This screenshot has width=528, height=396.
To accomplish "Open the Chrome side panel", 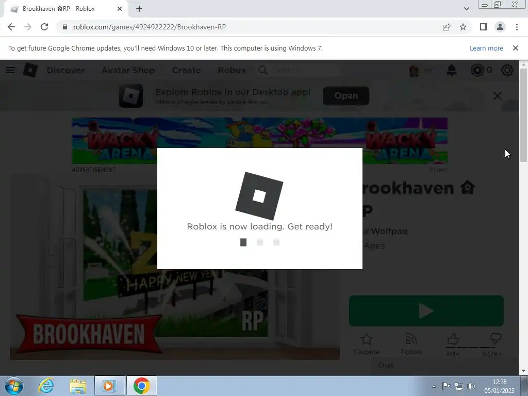I will tap(484, 27).
